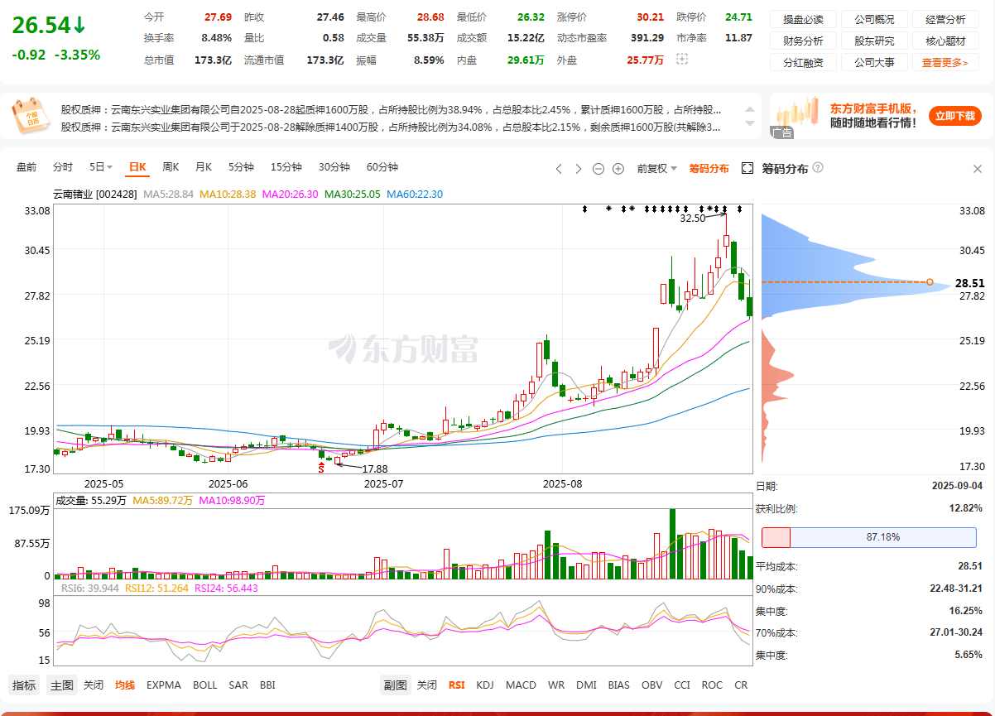Toggle 筹码分布 orange chip distribution button
995x716 pixels.
coord(709,168)
